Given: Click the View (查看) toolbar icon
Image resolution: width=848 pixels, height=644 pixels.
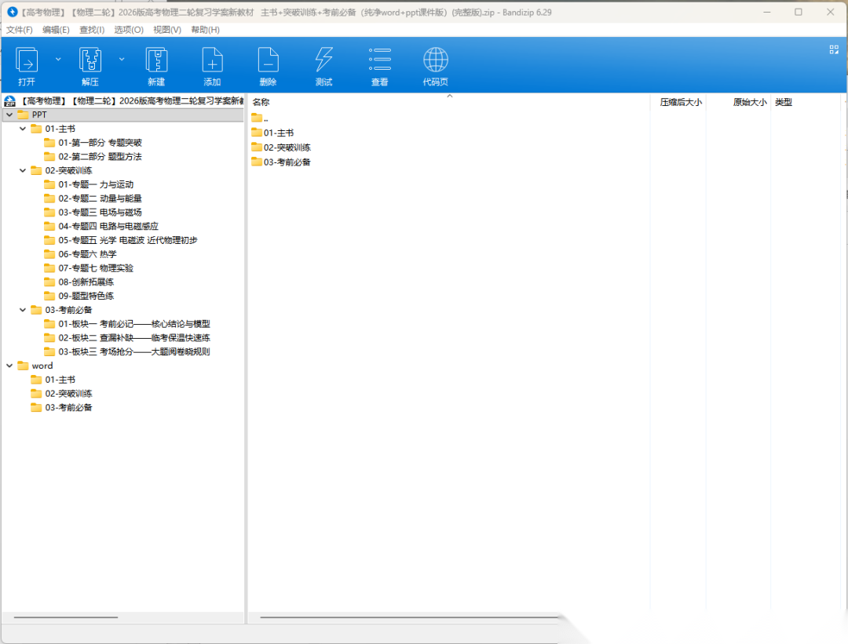Looking at the screenshot, I should (x=380, y=61).
